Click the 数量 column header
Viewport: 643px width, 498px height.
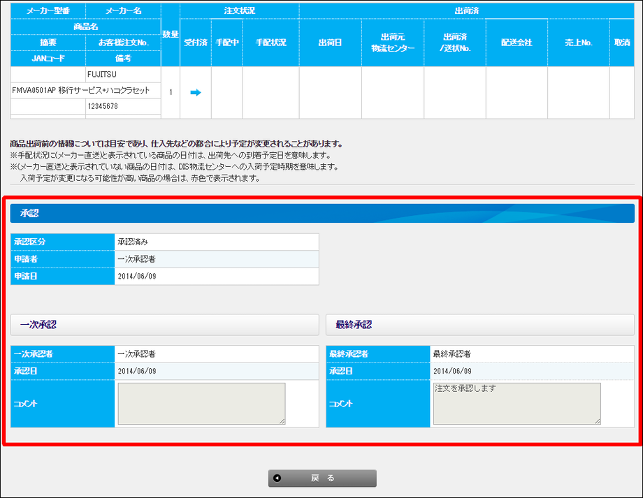pyautogui.click(x=170, y=34)
